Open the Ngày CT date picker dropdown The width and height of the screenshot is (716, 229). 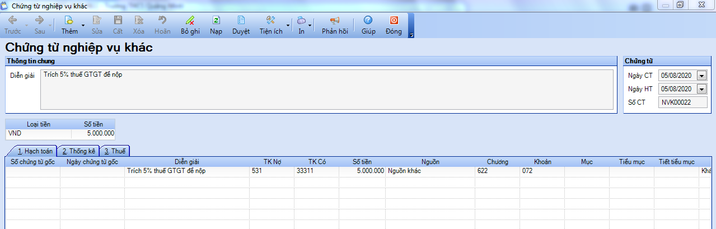coord(702,75)
